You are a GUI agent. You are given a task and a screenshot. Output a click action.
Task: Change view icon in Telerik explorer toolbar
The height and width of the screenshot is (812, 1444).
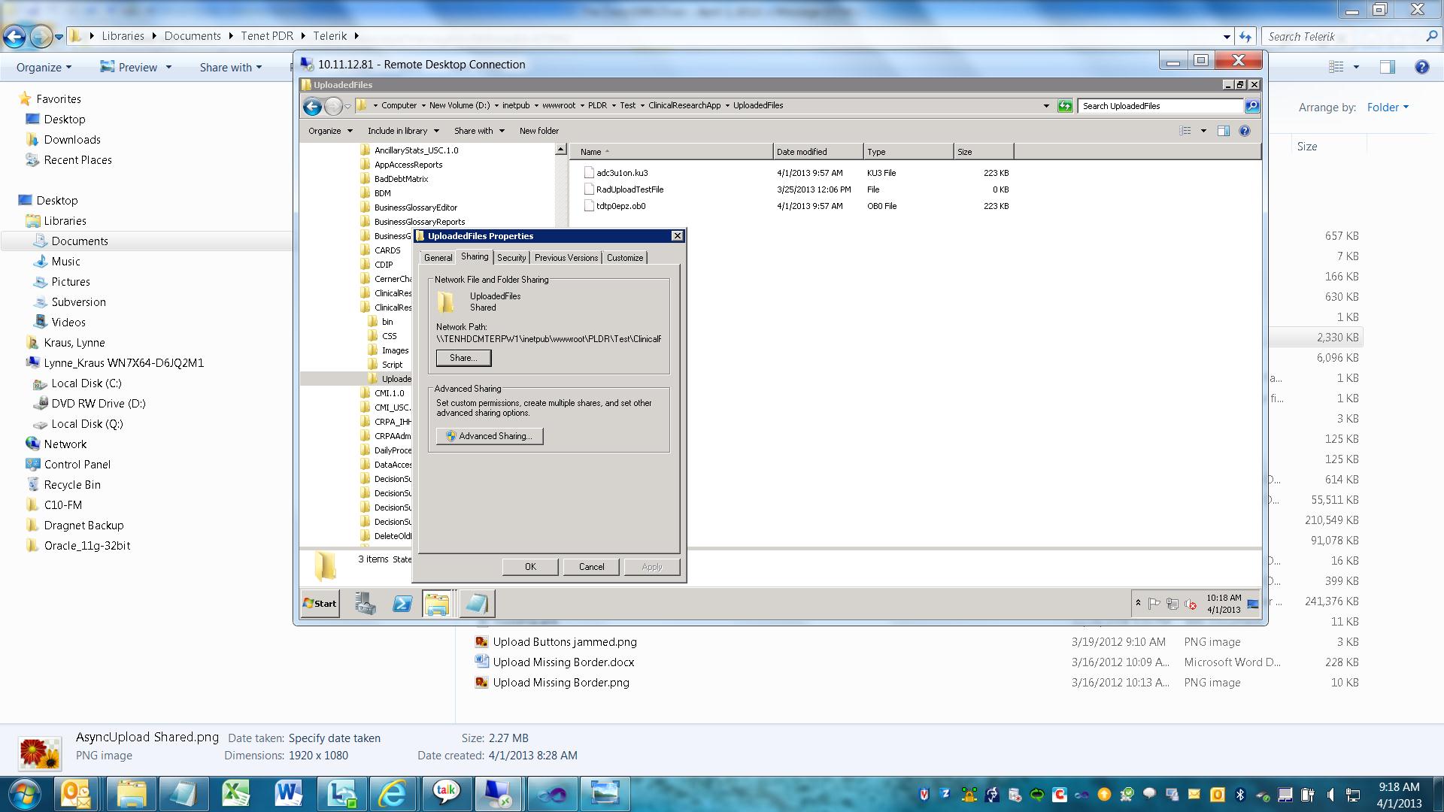coord(1336,67)
